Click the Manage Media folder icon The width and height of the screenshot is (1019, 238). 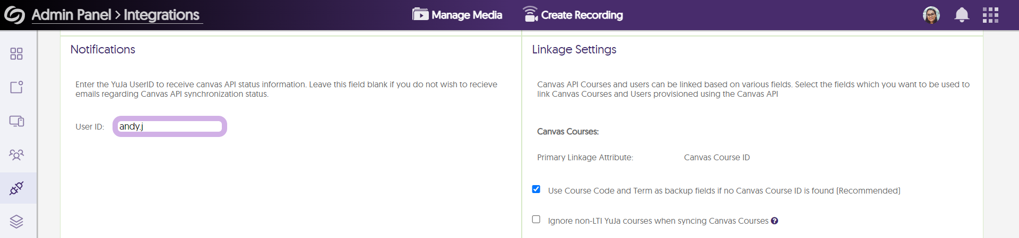[x=420, y=14]
